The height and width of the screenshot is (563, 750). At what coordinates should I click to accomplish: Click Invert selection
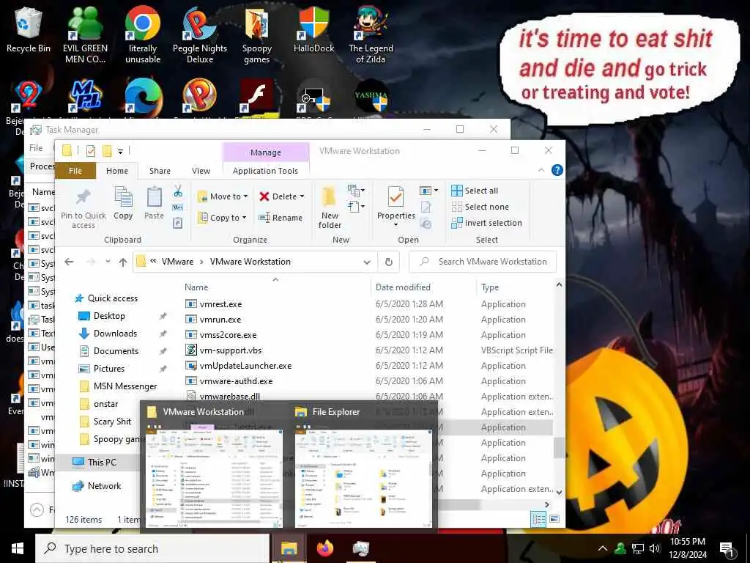tap(486, 223)
